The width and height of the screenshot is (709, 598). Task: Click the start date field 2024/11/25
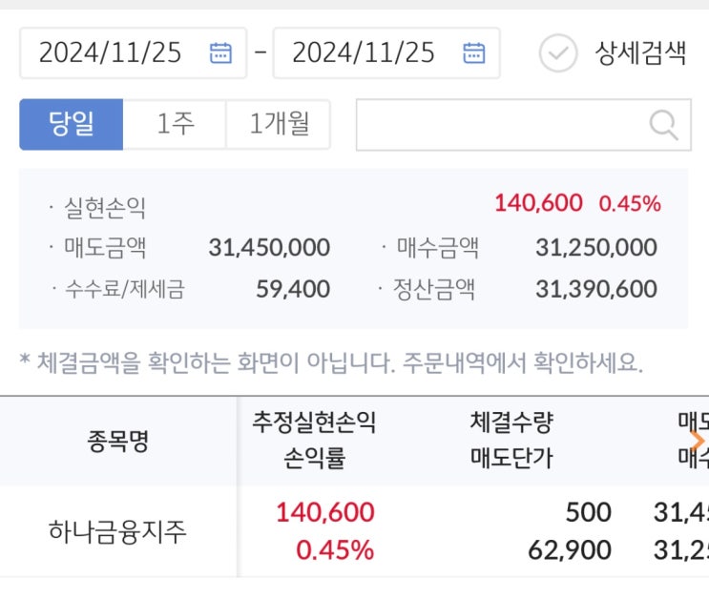click(111, 52)
